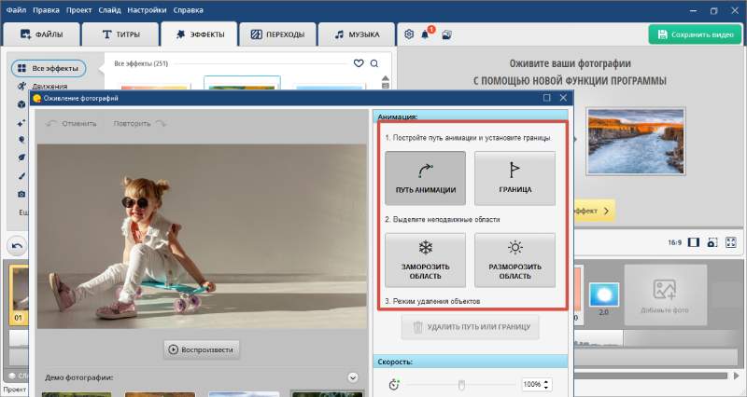Open the Справка menu
This screenshot has height=397, width=747.
189,10
